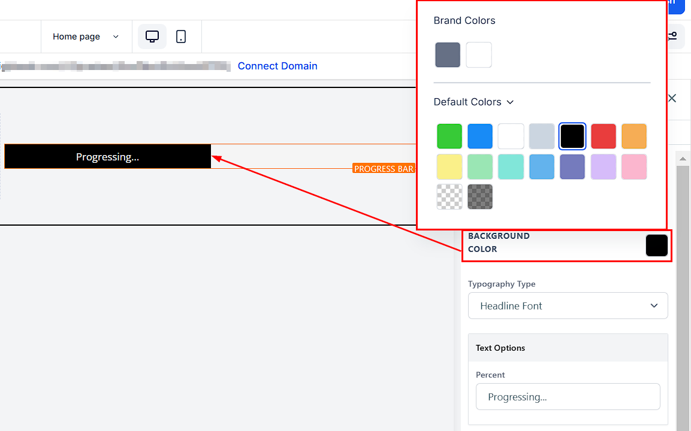Select the green default color swatch
691x431 pixels.
pyautogui.click(x=449, y=136)
